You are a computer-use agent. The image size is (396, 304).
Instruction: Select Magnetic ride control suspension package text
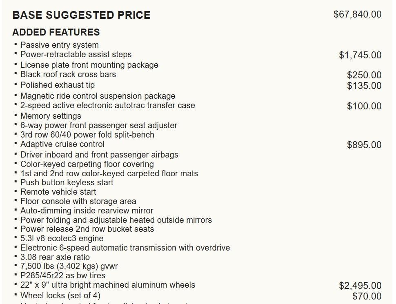(98, 96)
